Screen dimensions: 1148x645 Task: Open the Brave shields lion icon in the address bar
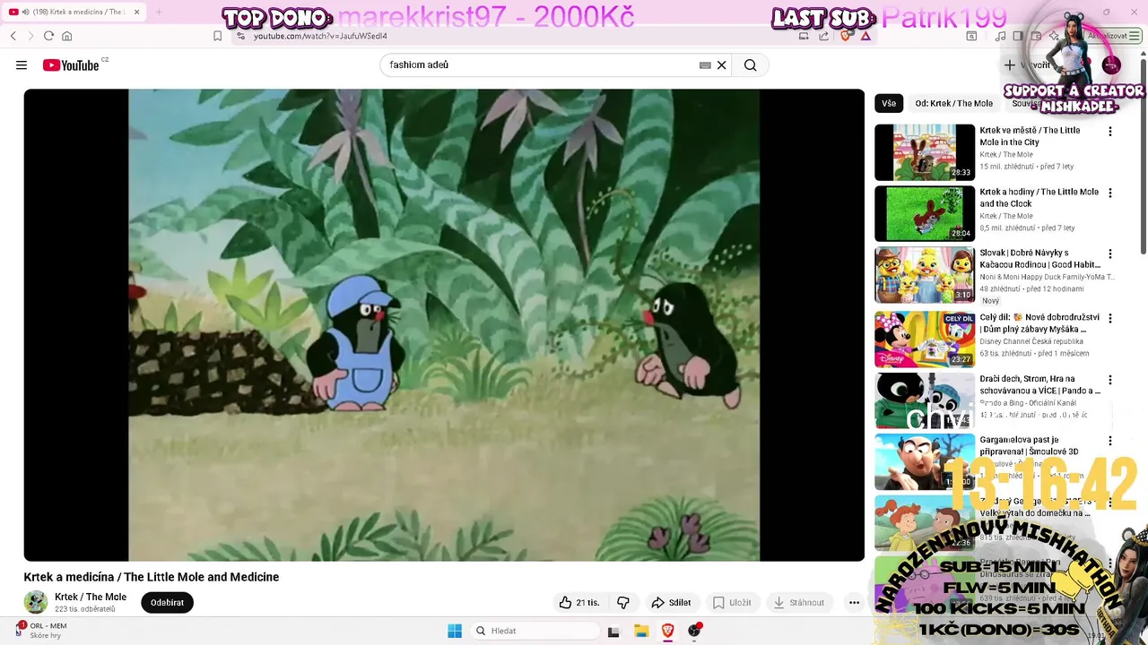point(845,36)
